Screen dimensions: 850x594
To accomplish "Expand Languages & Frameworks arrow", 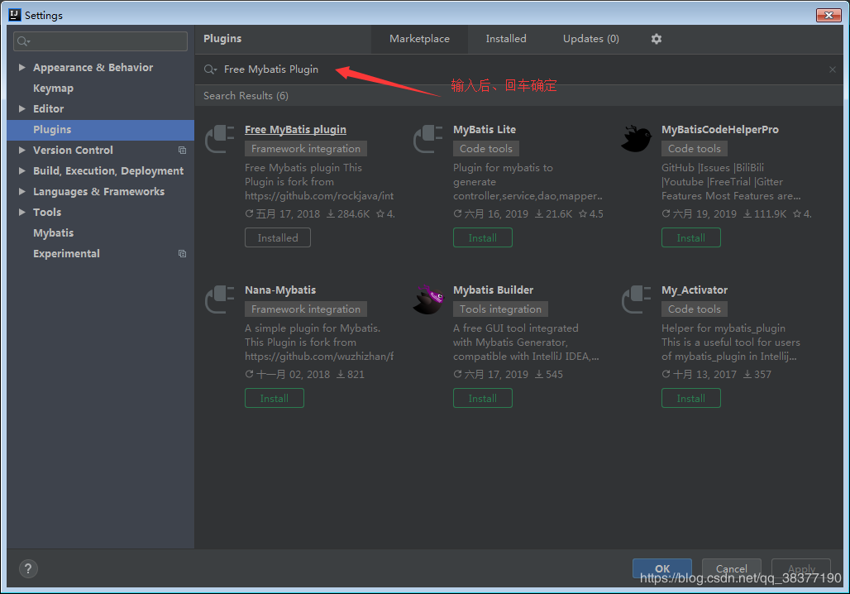I will point(22,191).
